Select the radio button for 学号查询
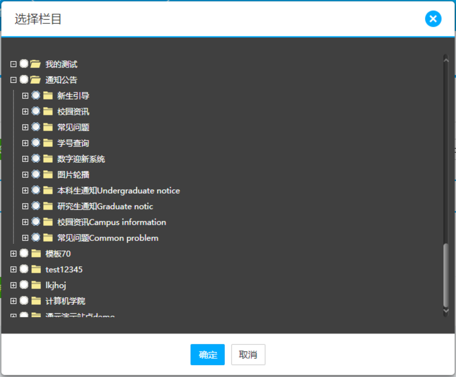456x377 pixels. [x=36, y=143]
